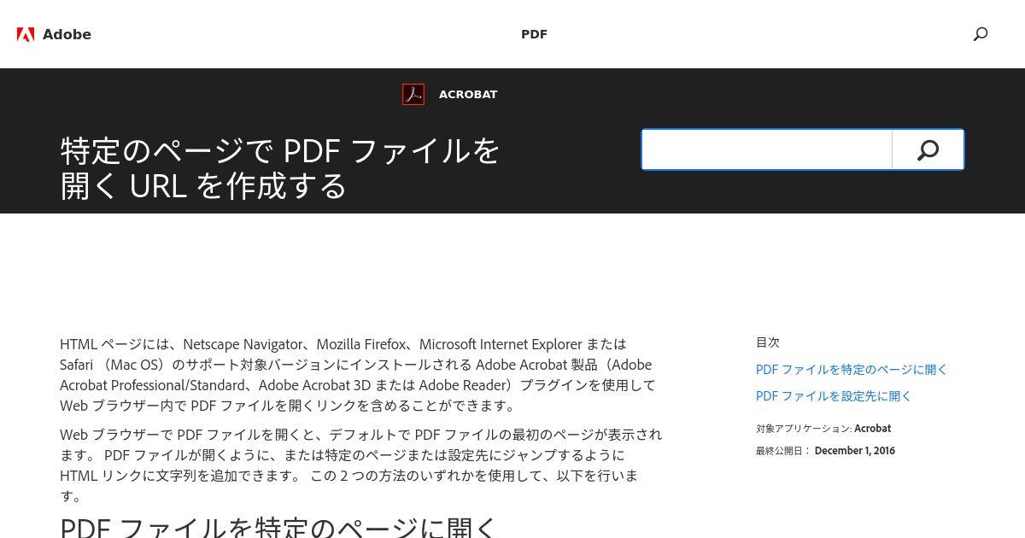Viewport: 1025px width, 538px height.
Task: Click the '対象アプリケーション: Acrobat' text
Action: click(x=823, y=429)
